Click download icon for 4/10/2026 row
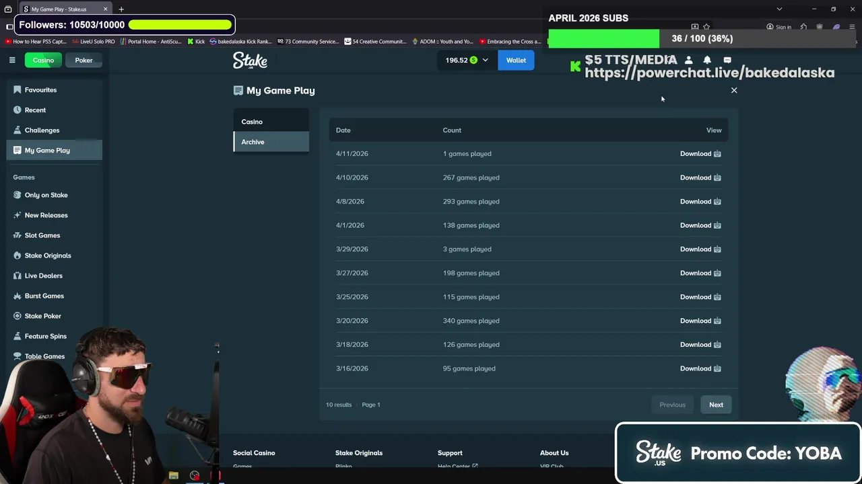 717,177
